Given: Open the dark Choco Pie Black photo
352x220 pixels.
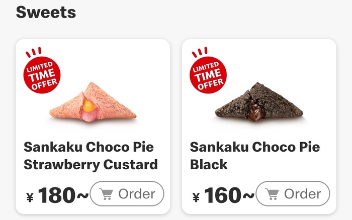Looking at the screenshot, I should click(259, 102).
